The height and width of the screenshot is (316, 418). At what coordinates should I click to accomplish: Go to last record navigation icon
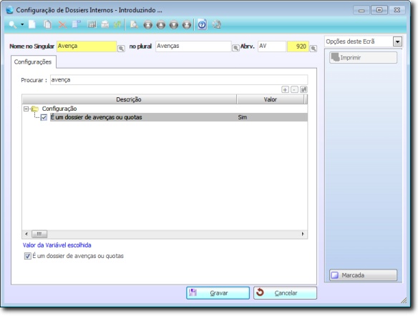point(187,25)
